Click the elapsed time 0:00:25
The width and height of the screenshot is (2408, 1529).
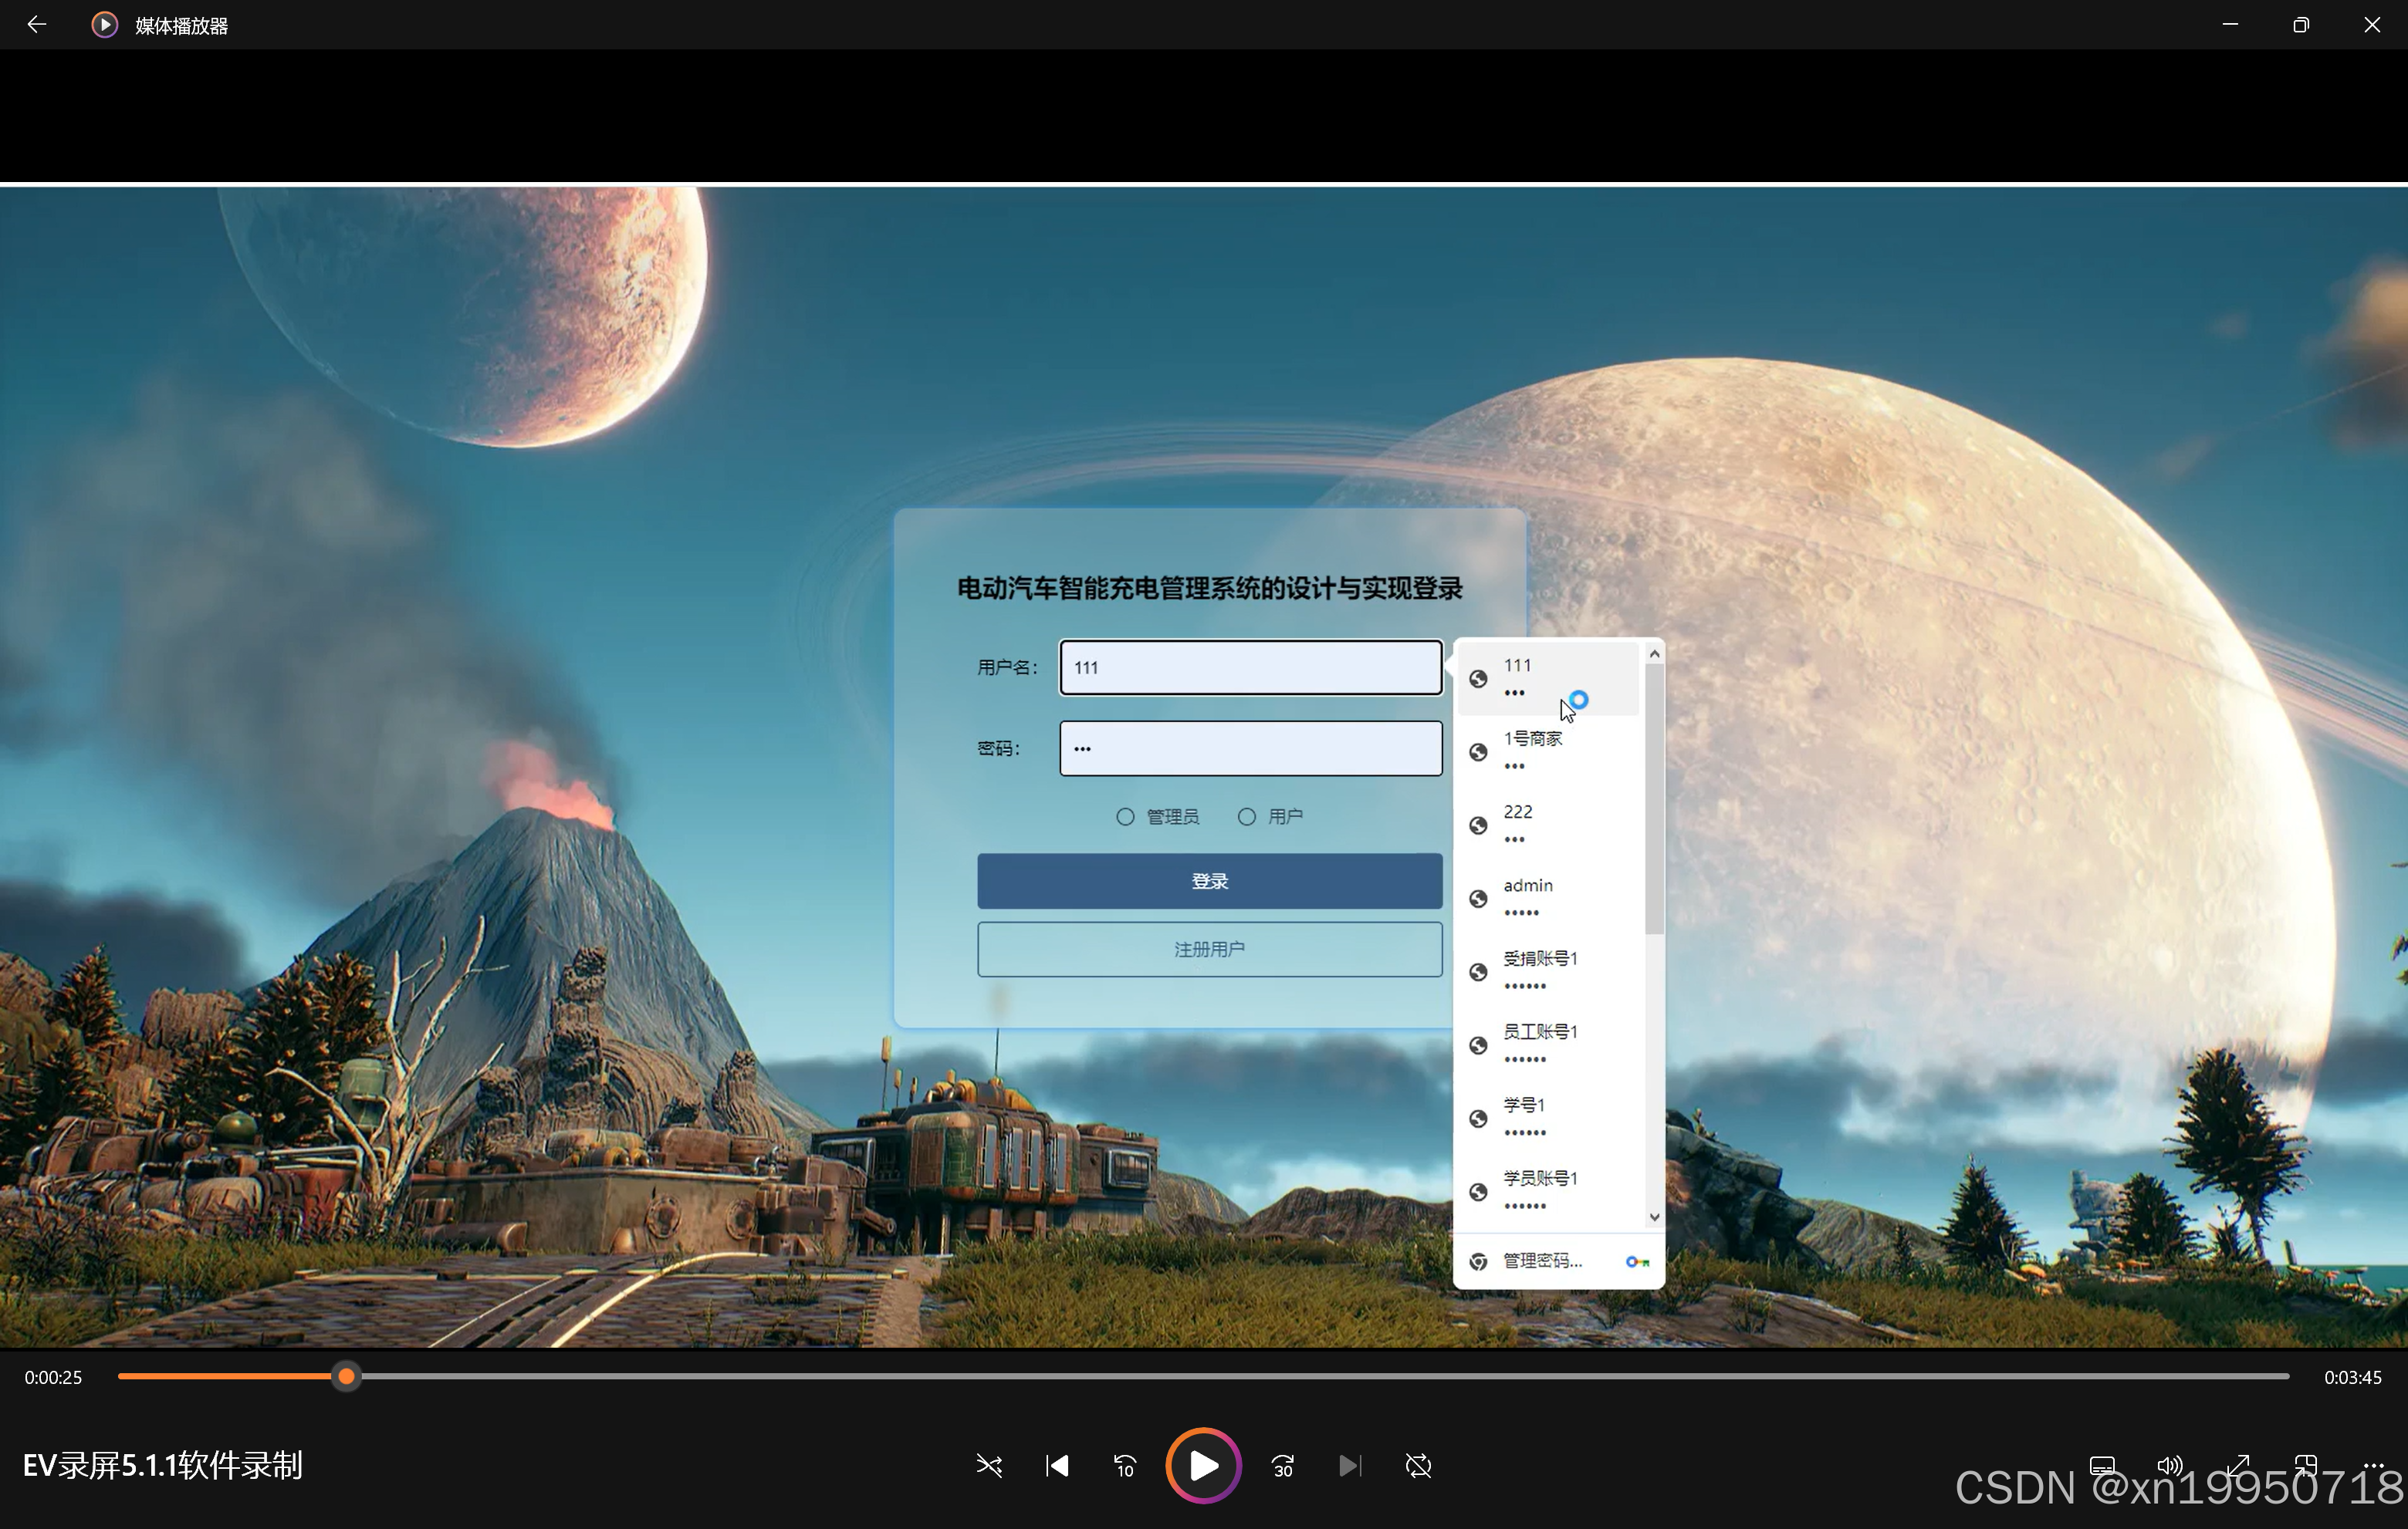(x=54, y=1377)
